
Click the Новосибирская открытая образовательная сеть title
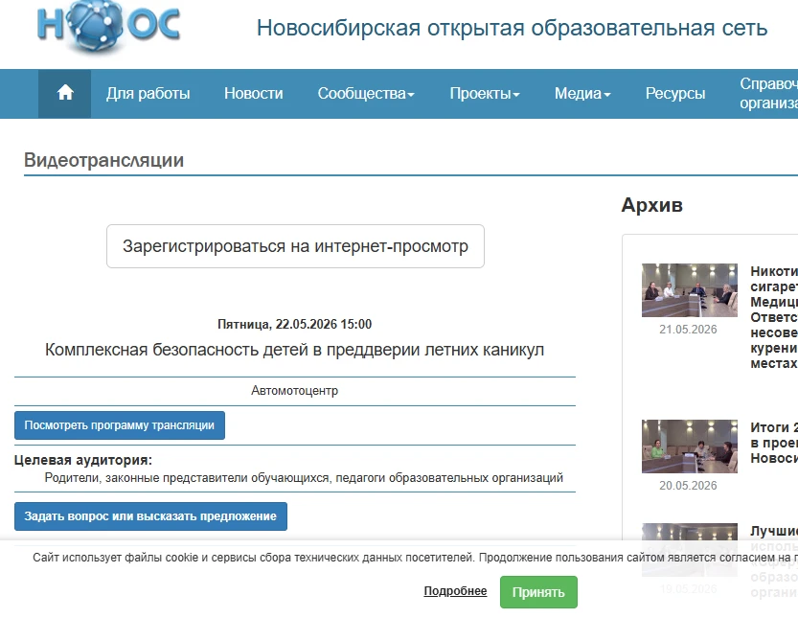click(x=512, y=28)
